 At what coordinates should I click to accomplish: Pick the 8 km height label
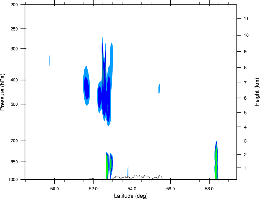[245, 68]
